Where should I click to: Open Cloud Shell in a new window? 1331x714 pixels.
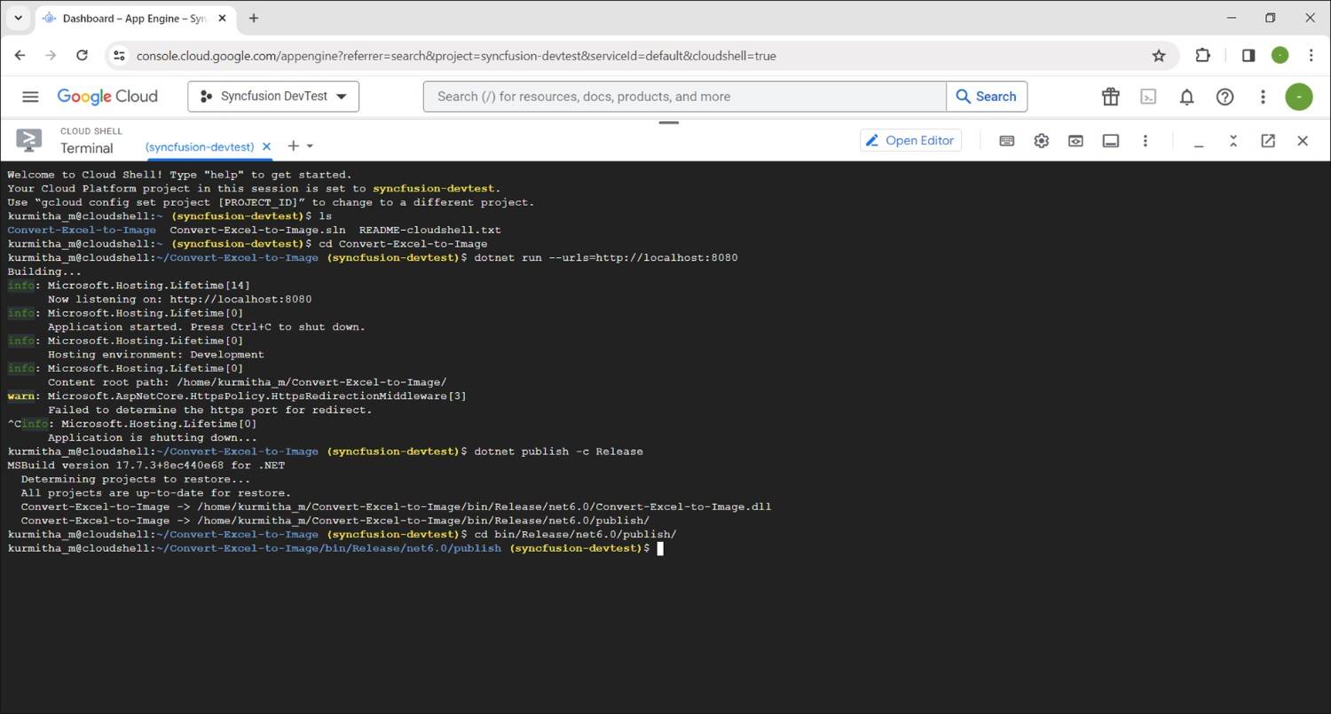click(1268, 141)
